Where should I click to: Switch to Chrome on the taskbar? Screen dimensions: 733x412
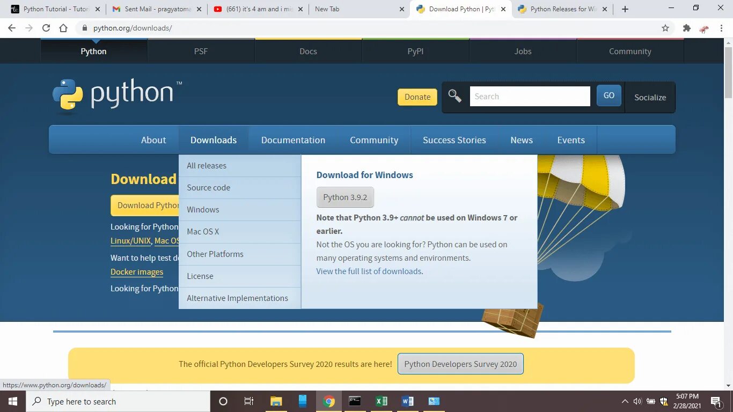329,401
